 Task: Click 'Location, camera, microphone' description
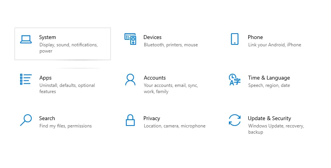[174, 126]
